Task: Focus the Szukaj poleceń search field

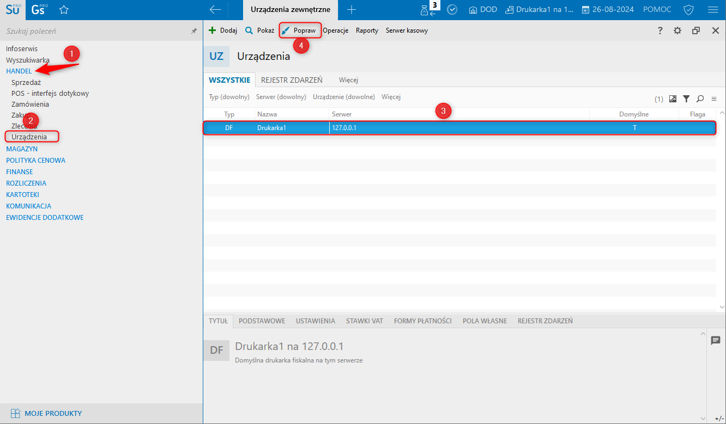Action: point(95,32)
